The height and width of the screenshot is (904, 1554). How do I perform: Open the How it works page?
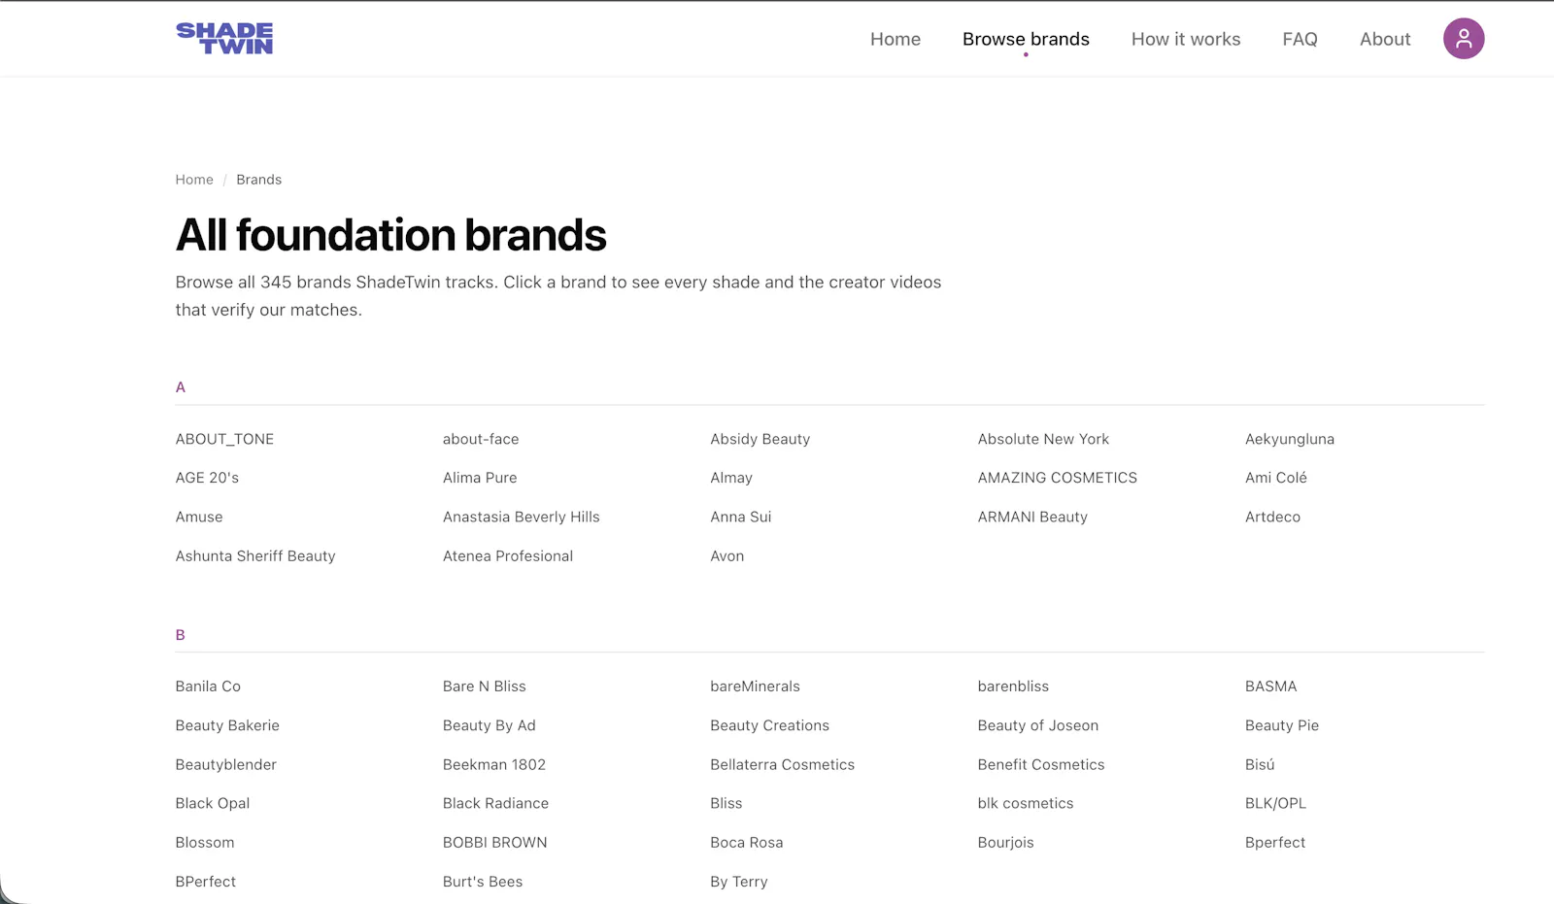point(1186,39)
